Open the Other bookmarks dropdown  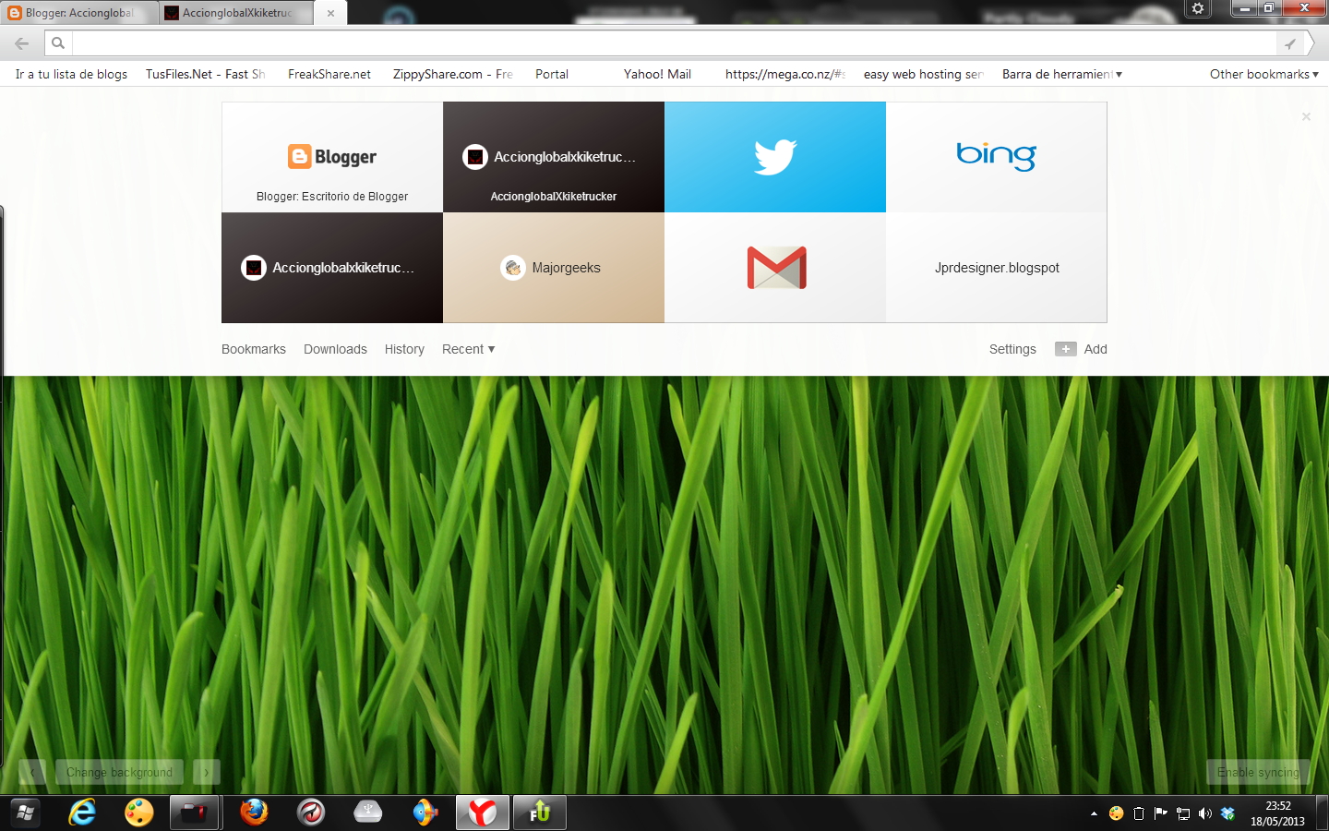(x=1263, y=74)
